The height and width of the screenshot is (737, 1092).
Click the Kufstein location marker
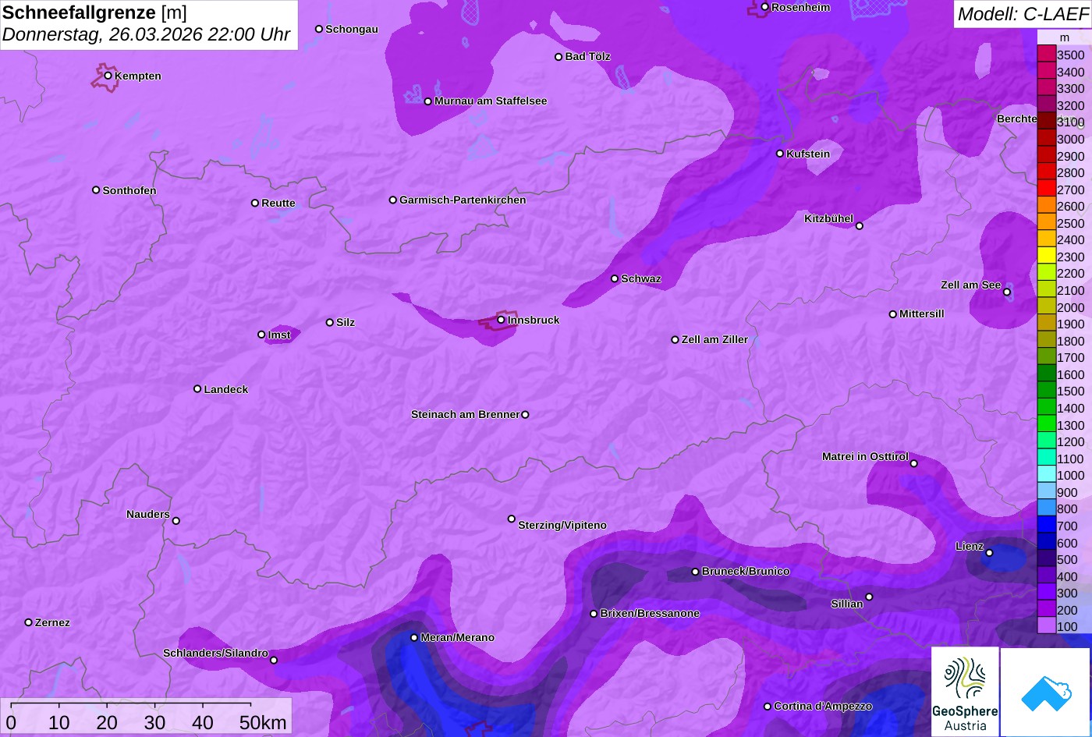point(780,154)
